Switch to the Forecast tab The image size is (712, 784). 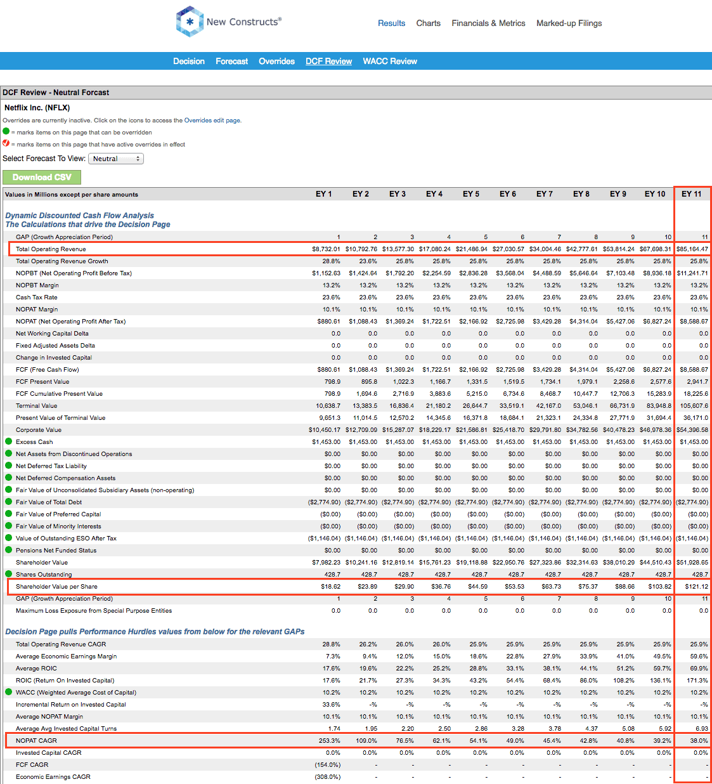tap(231, 62)
